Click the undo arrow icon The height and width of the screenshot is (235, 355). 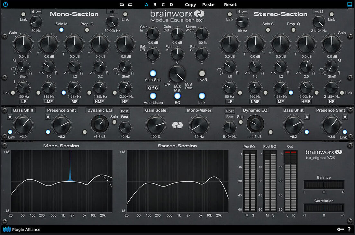(122, 5)
